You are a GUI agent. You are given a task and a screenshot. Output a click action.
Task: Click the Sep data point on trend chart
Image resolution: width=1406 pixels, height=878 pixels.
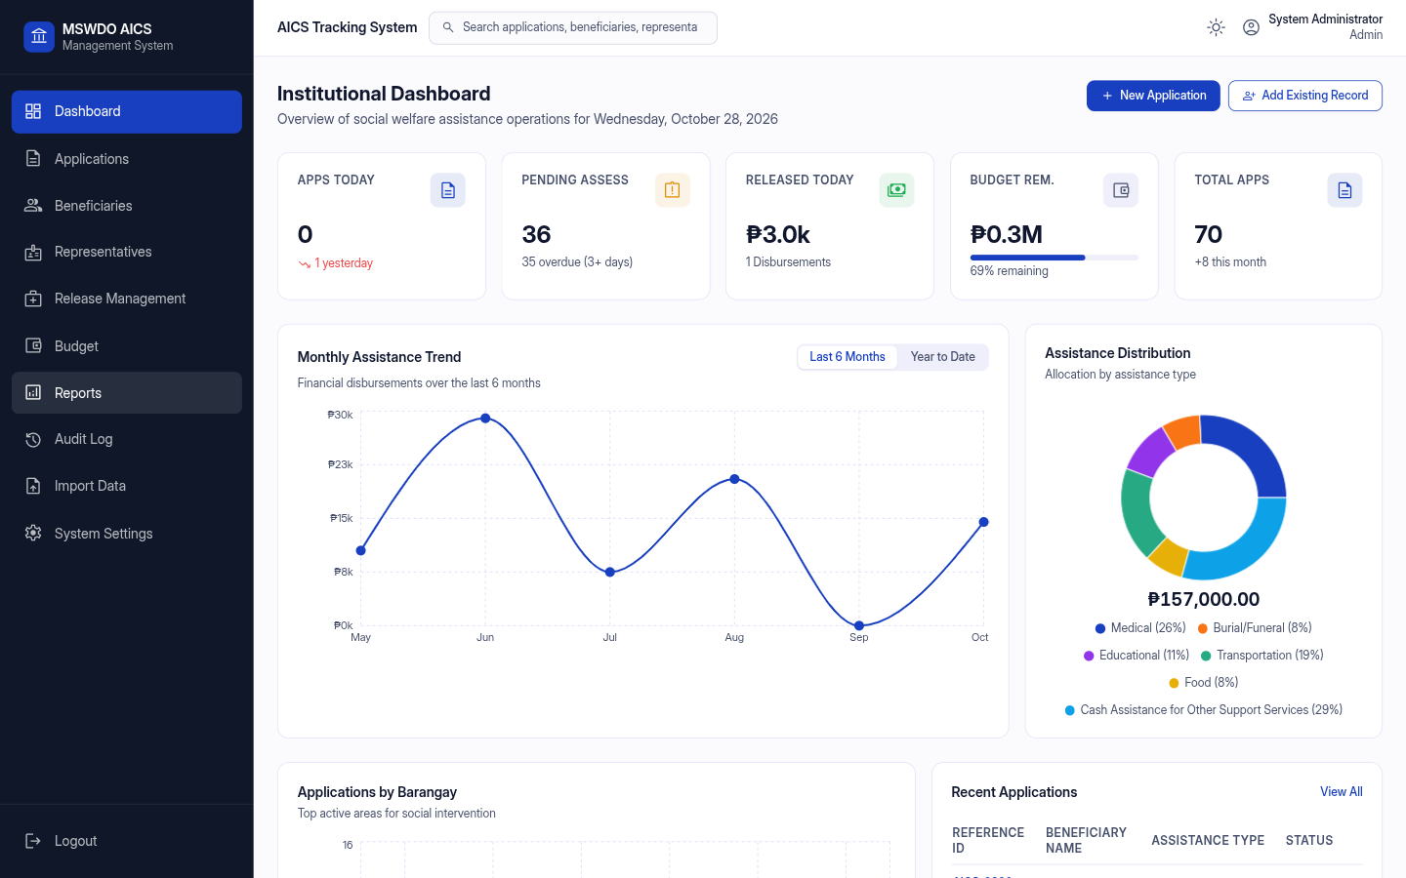click(x=859, y=625)
